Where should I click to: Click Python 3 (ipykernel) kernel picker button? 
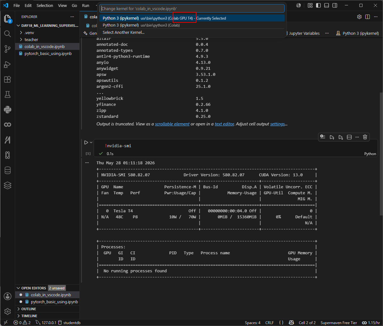coord(357,33)
